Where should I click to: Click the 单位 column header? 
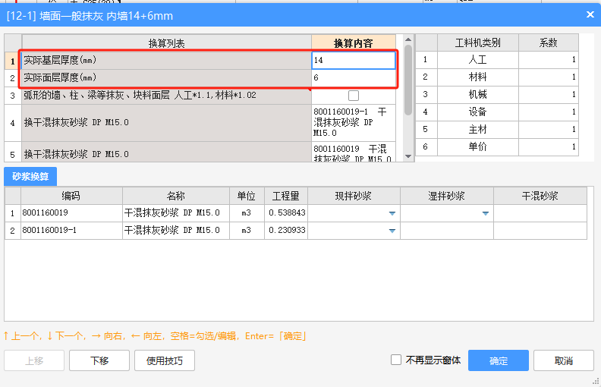[247, 196]
